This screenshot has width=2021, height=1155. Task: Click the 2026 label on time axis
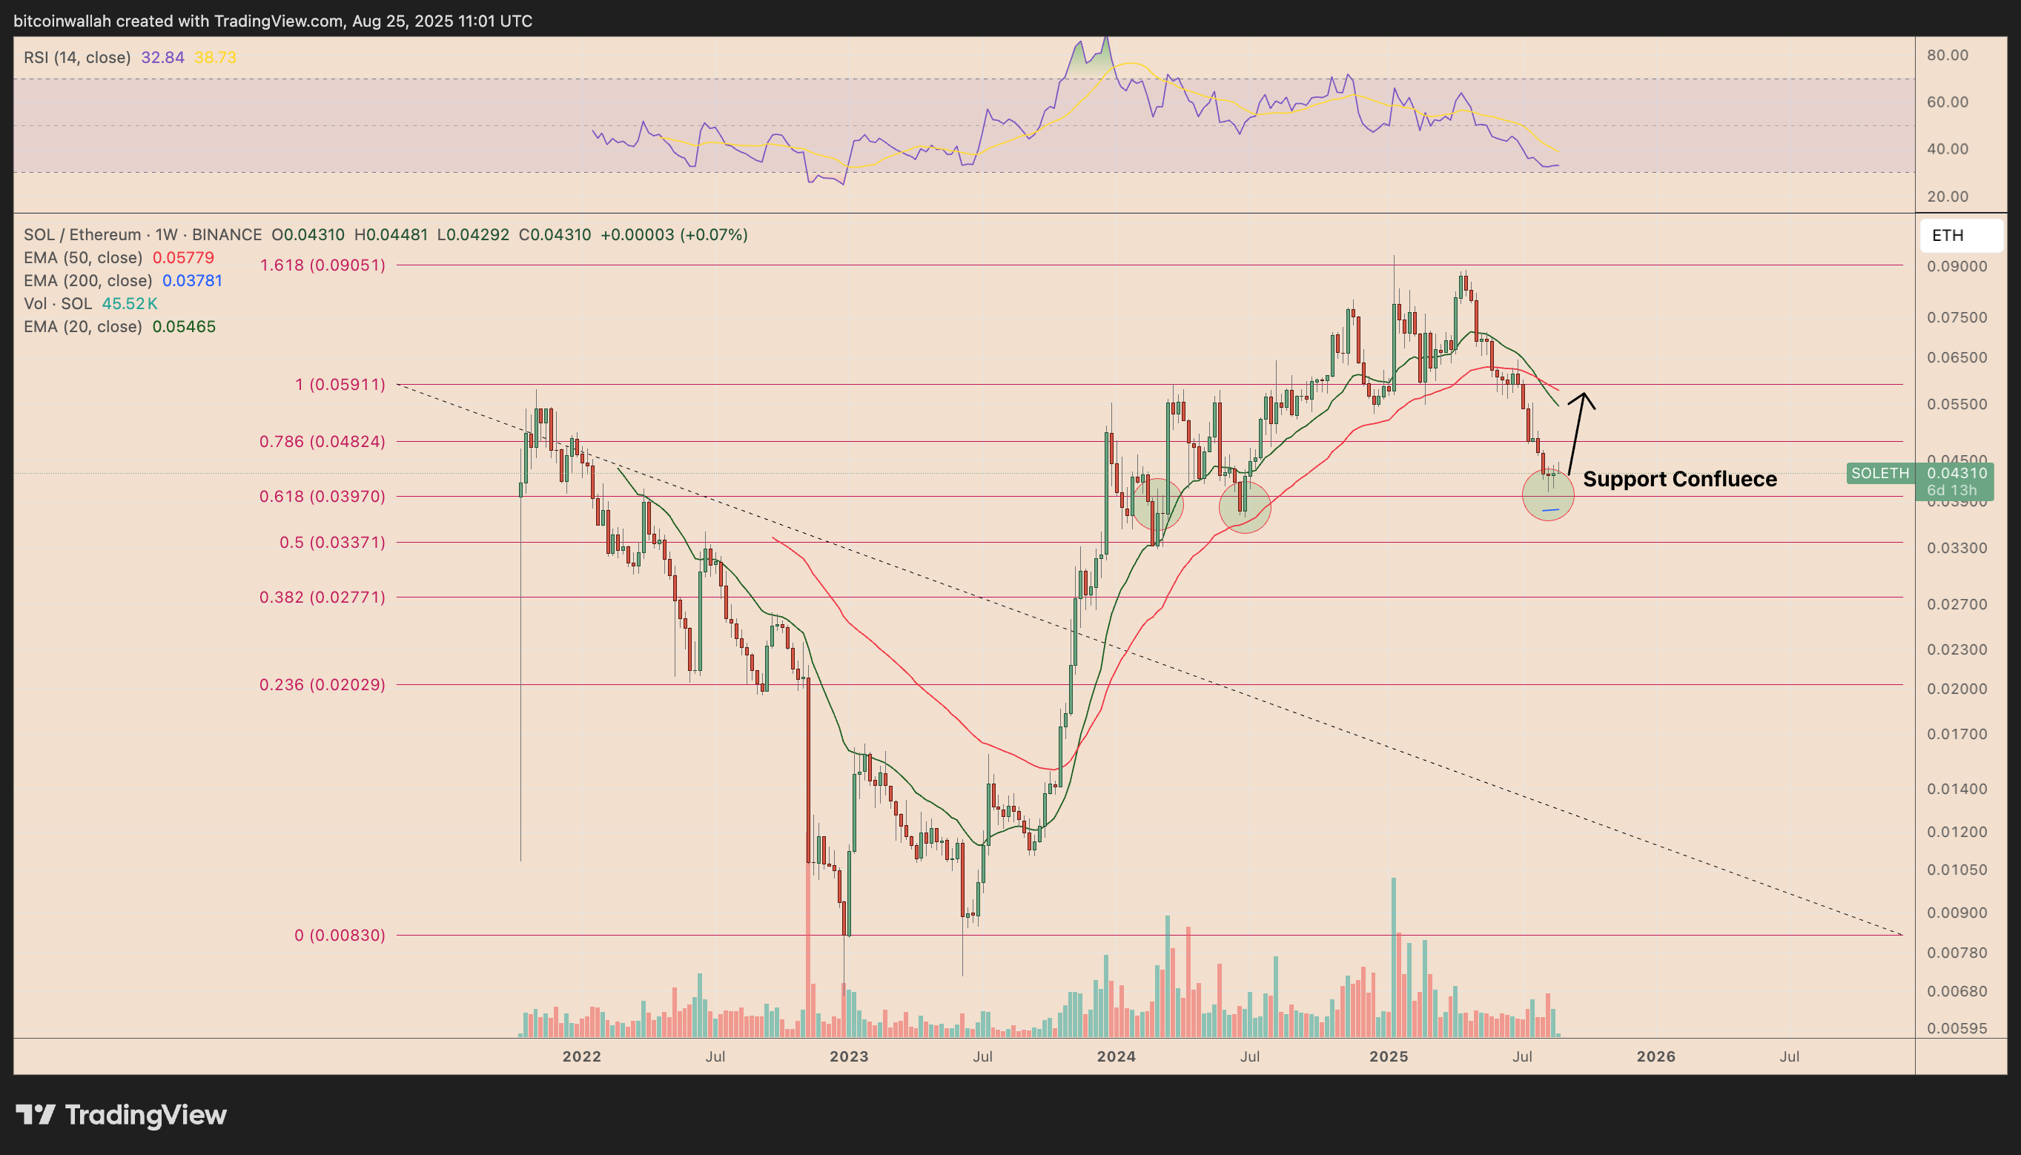[1657, 1056]
